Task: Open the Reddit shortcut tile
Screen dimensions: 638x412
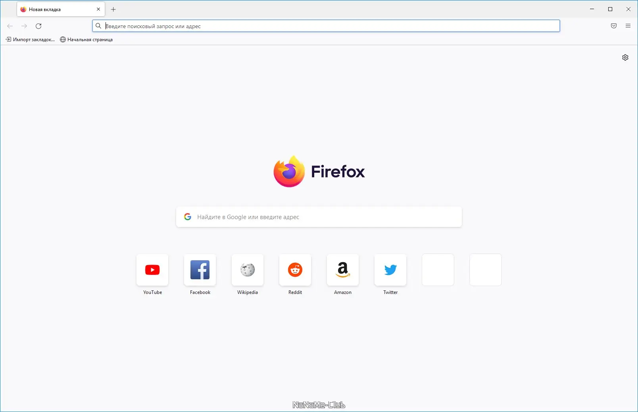Action: point(295,270)
